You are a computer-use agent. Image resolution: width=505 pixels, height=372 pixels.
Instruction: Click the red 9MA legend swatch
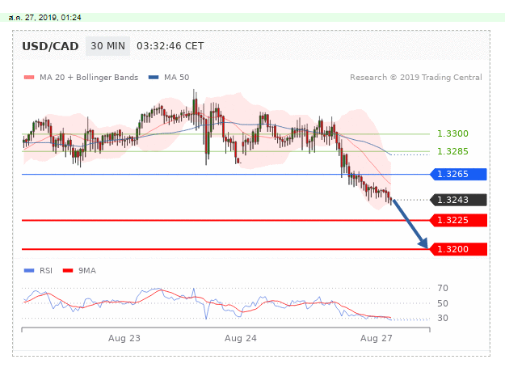[x=68, y=270]
